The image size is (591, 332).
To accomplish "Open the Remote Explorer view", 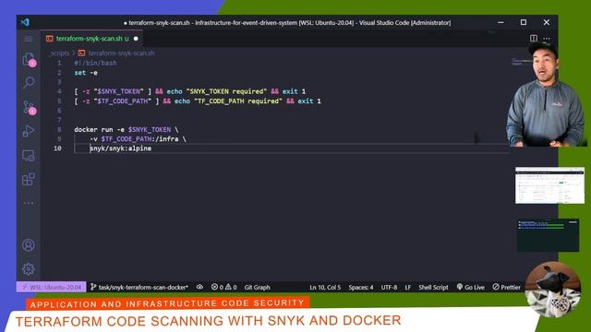I will 29,156.
